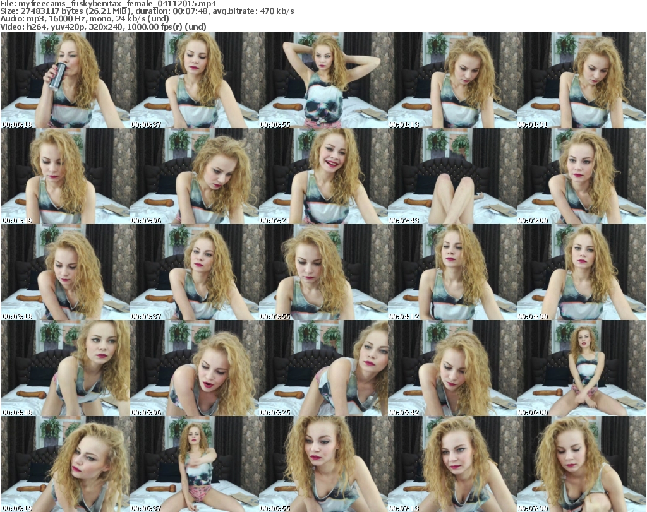The image size is (647, 512).
Task: Select the thumbnail at 00:06:55
Action: 323,464
